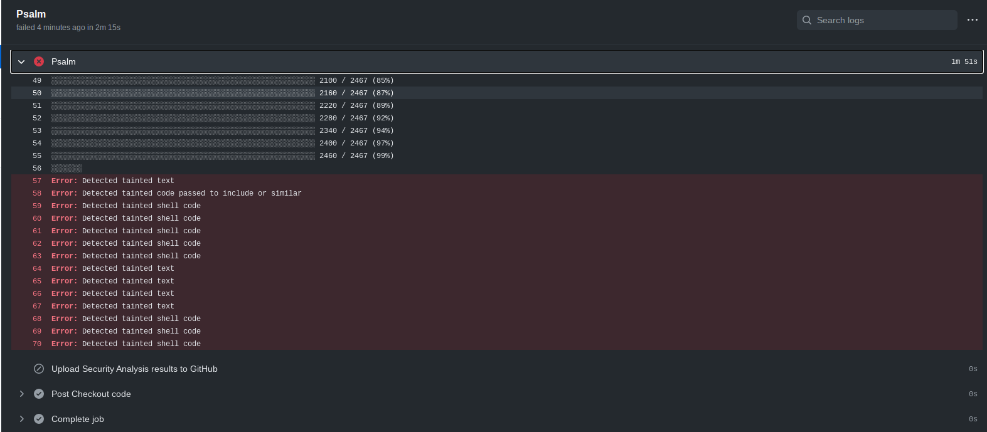987x432 pixels.
Task: Expand the Post Checkout code step
Action: tap(22, 394)
